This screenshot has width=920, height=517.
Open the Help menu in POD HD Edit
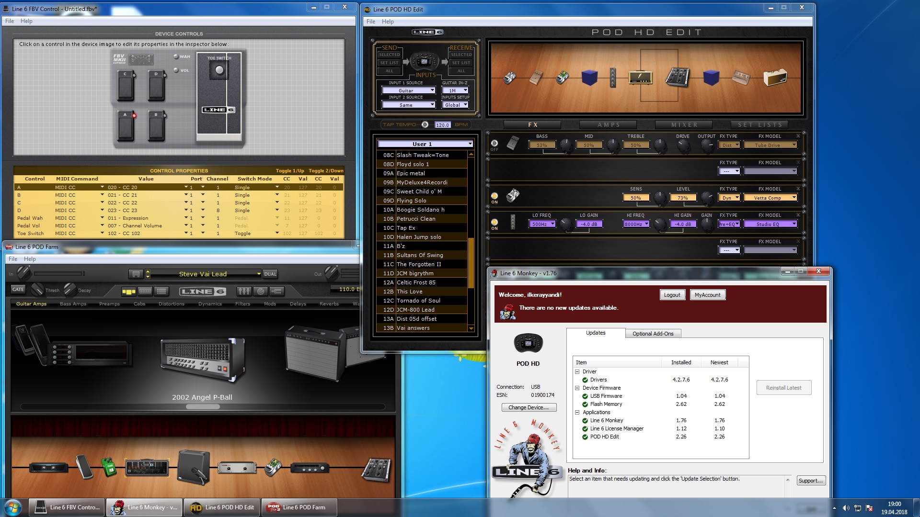(x=388, y=22)
